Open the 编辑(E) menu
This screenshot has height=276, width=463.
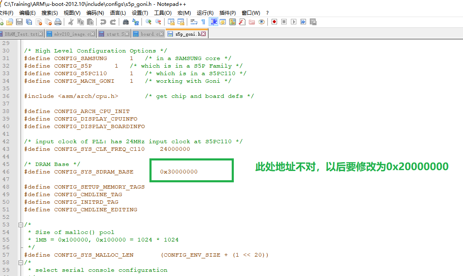click(x=27, y=13)
